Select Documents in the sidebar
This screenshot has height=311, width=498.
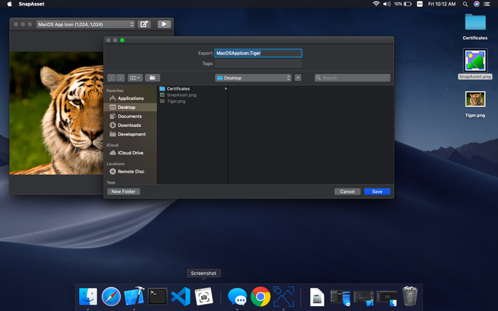pos(130,116)
